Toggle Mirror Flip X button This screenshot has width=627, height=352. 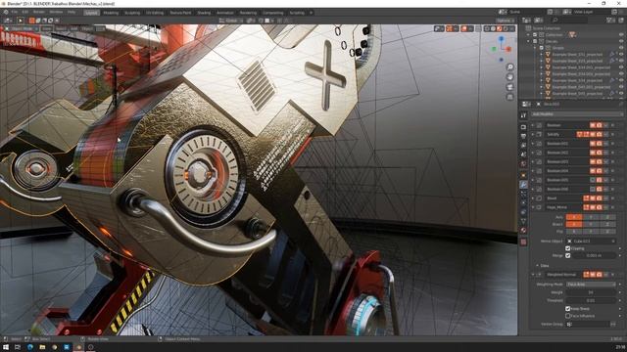(574, 231)
